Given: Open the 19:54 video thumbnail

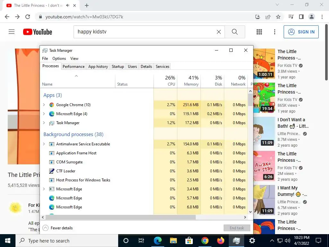Looking at the screenshot, I should [x=264, y=98].
